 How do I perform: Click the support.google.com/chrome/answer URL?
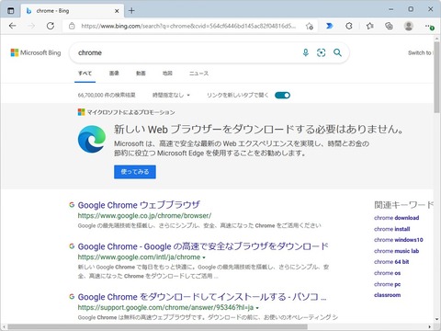coord(165,308)
